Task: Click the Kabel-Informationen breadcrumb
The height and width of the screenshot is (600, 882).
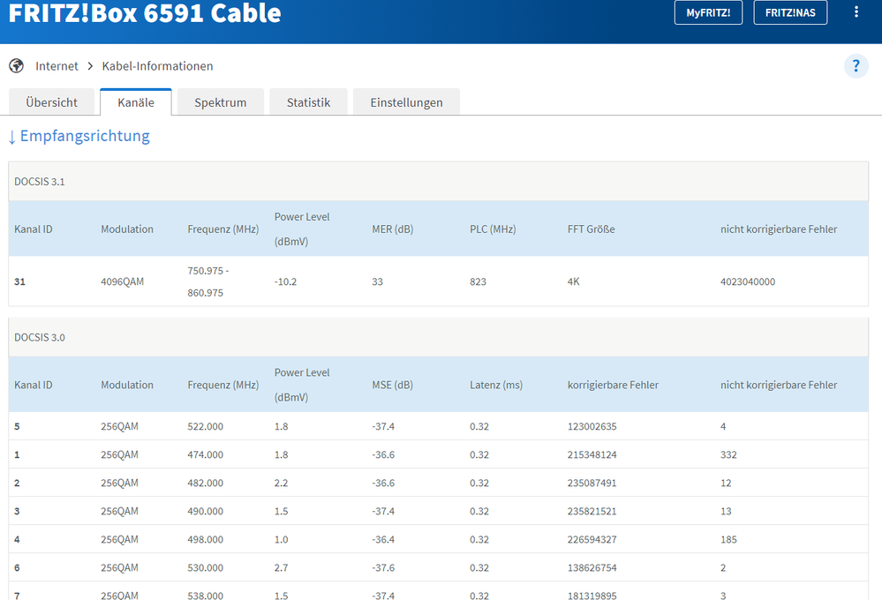Action: 157,66
